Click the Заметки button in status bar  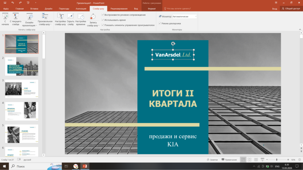pyautogui.click(x=212, y=160)
